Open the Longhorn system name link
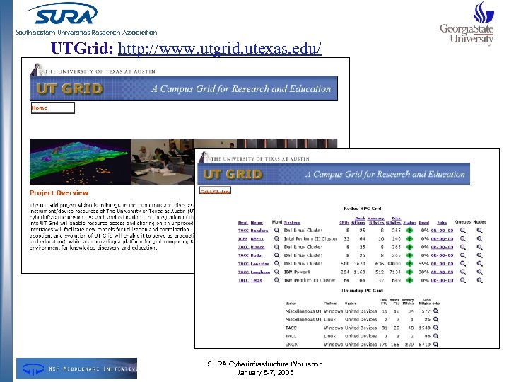This screenshot has width=509, height=382. coord(260,272)
